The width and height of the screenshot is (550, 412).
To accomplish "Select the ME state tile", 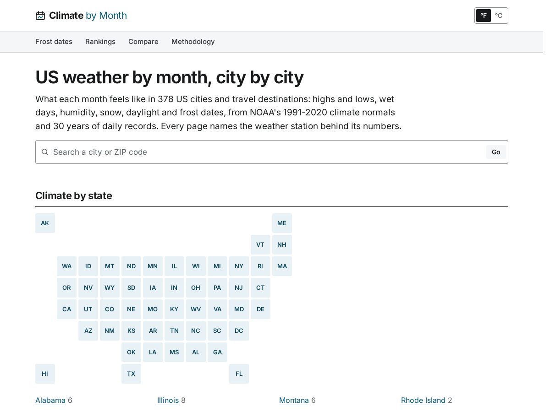I will click(x=282, y=223).
